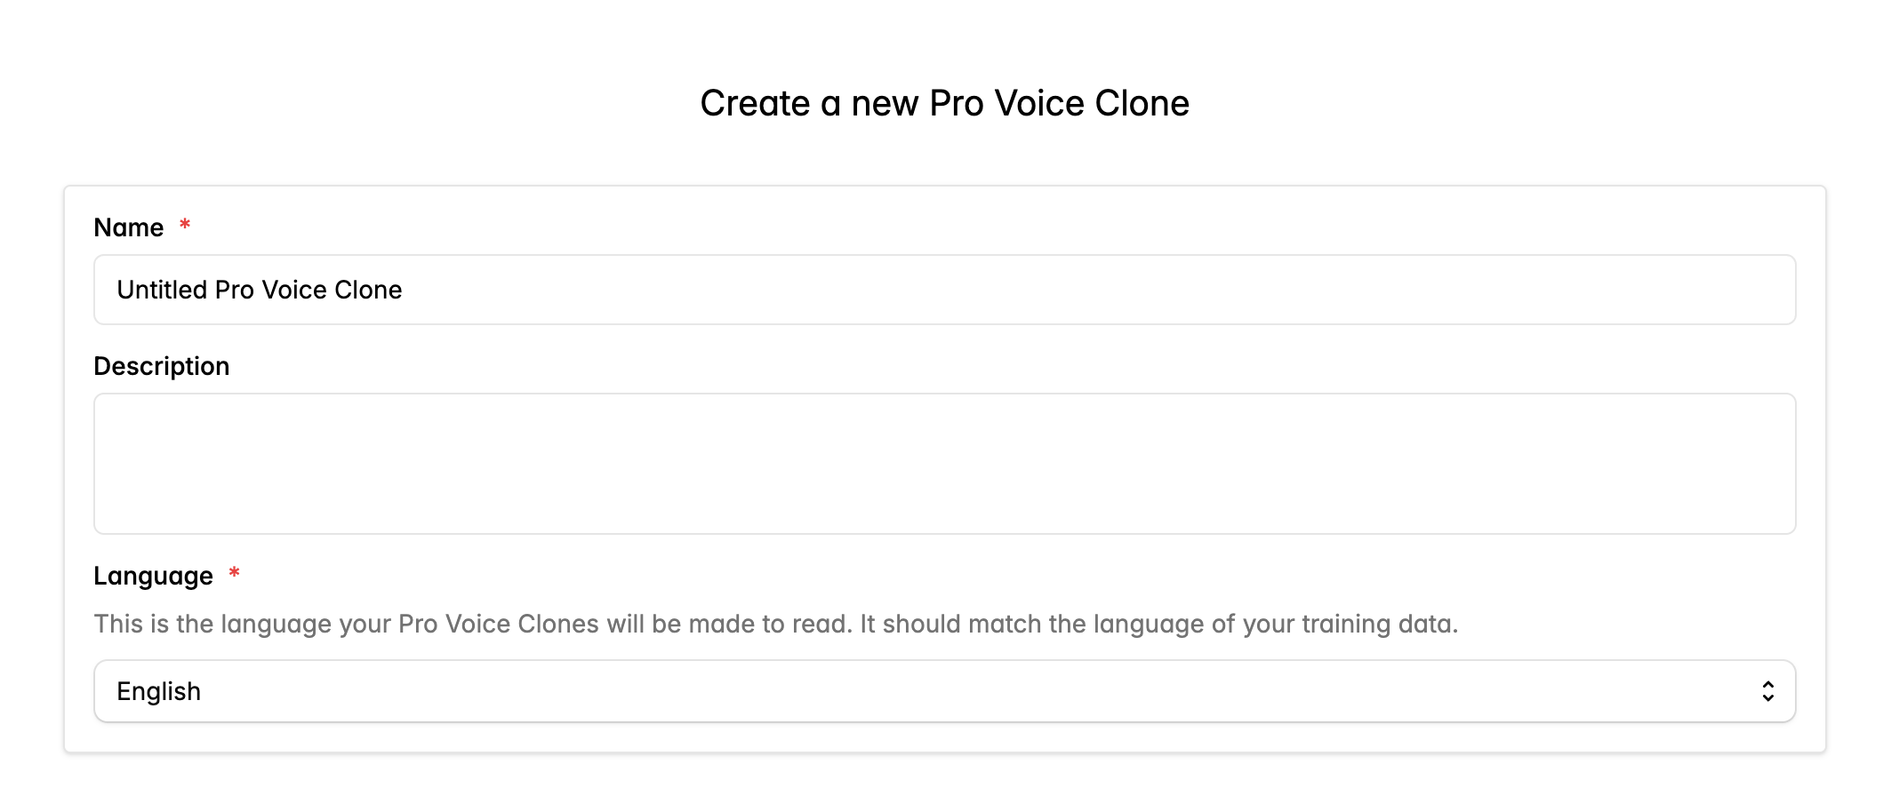Click 'Pro Voice Clones' in language hint
The width and height of the screenshot is (1899, 796).
498,624
